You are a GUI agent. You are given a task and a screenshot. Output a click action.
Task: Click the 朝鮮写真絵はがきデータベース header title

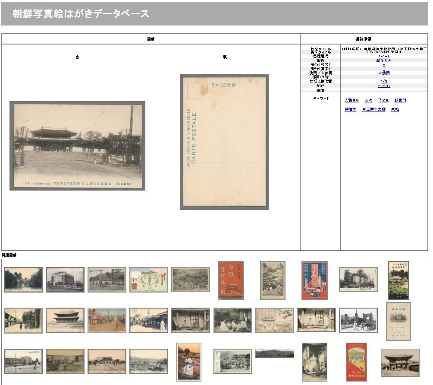click(81, 13)
